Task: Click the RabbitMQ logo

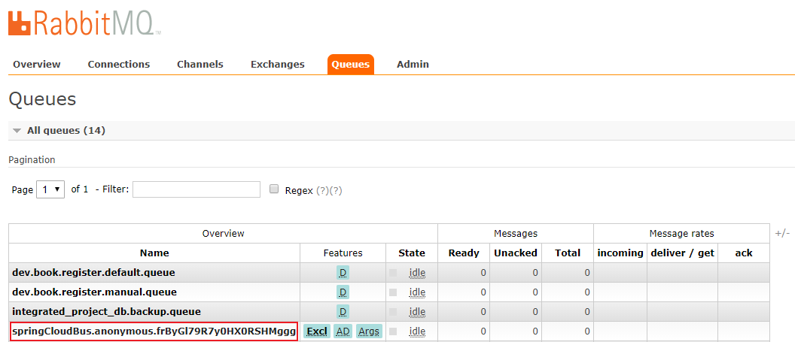Action: coord(84,23)
